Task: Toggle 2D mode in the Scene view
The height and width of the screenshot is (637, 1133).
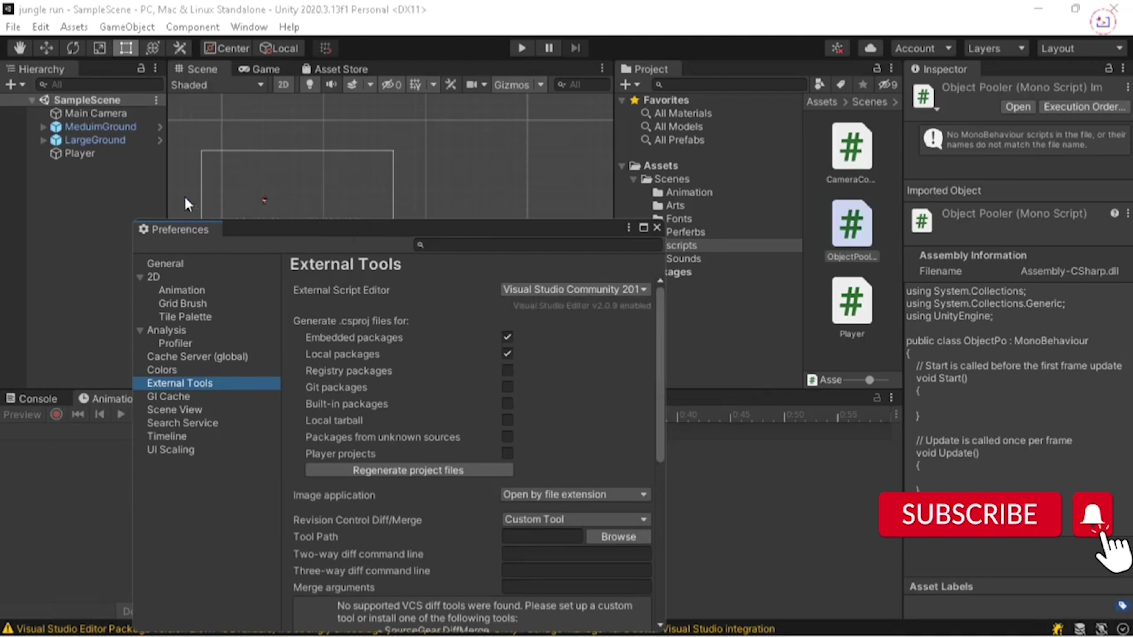Action: [x=283, y=84]
